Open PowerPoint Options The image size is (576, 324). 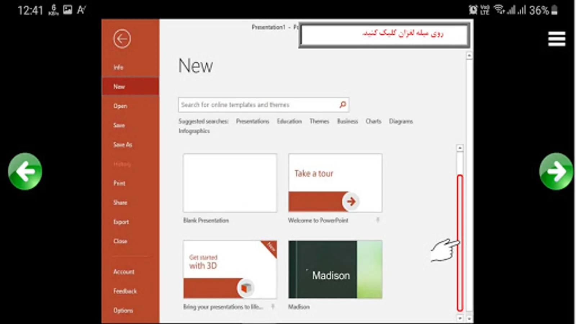coord(123,310)
